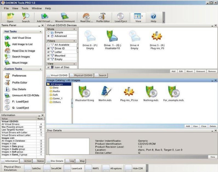Close the Tasks Panel
The width and height of the screenshot is (218, 172).
(x=43, y=25)
